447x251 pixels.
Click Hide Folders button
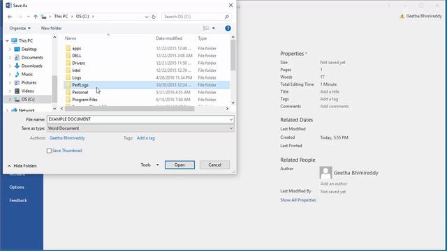coord(22,166)
